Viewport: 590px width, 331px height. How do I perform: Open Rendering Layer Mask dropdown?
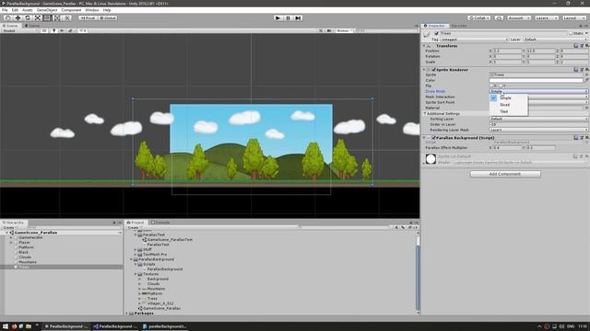538,130
